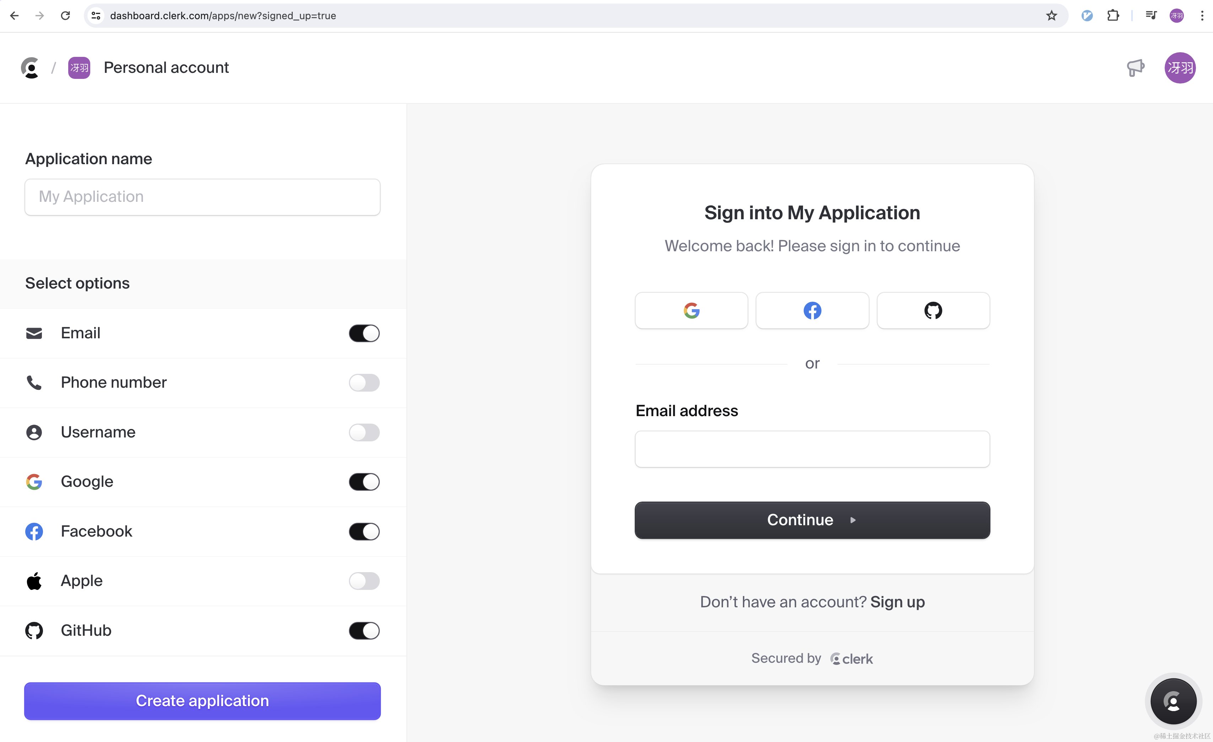Image resolution: width=1213 pixels, height=742 pixels.
Task: Disable the Email sign-in toggle
Action: coord(364,333)
